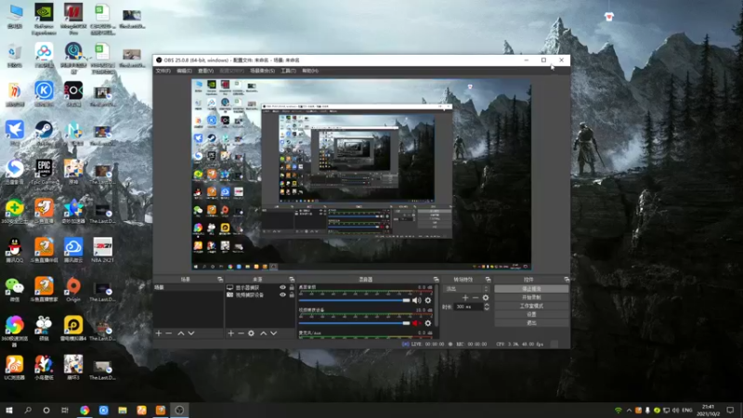Open video capture device audio settings gear
The height and width of the screenshot is (418, 743).
pyautogui.click(x=428, y=323)
